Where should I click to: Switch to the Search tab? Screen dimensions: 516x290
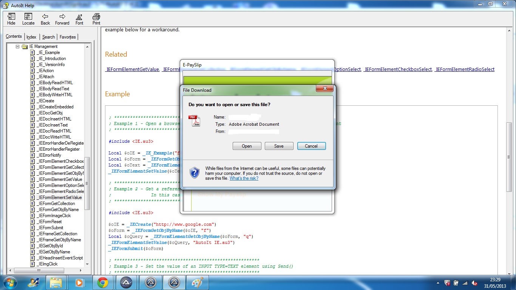[x=48, y=37]
